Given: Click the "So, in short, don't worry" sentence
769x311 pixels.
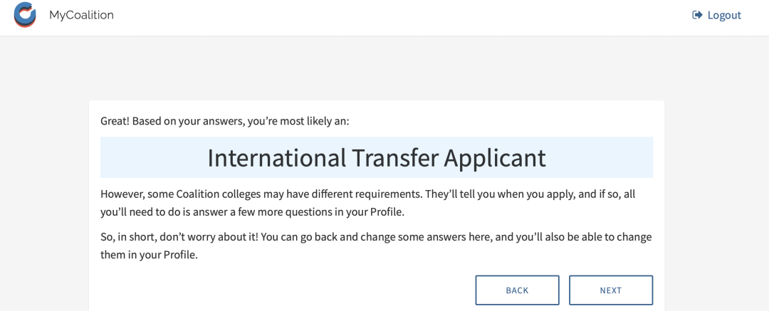Looking at the screenshot, I should point(376,246).
